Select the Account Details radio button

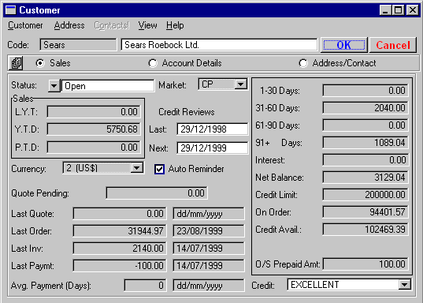click(x=153, y=63)
